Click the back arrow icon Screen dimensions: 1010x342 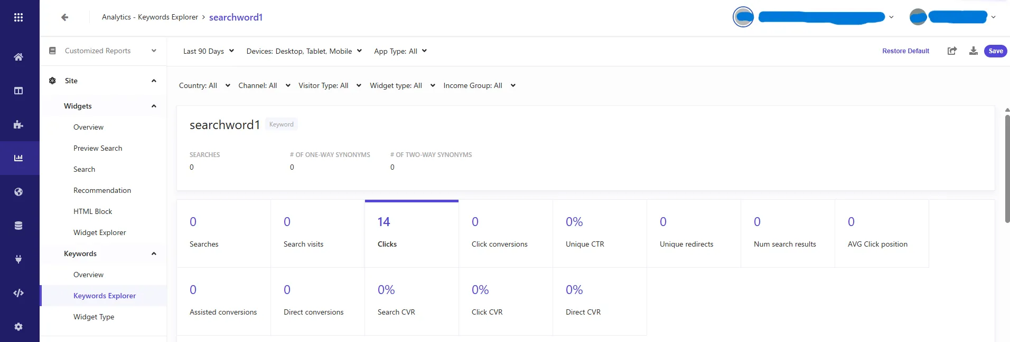click(64, 17)
